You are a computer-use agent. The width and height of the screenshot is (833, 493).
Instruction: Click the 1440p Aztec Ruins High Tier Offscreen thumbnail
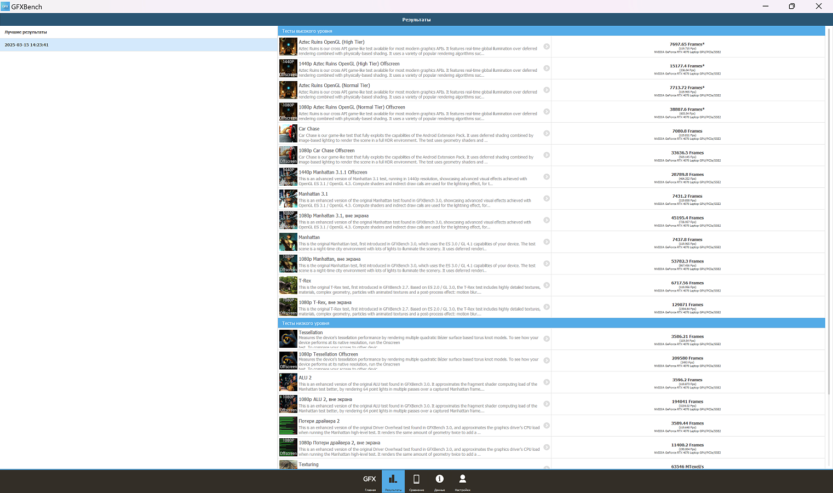pos(288,68)
